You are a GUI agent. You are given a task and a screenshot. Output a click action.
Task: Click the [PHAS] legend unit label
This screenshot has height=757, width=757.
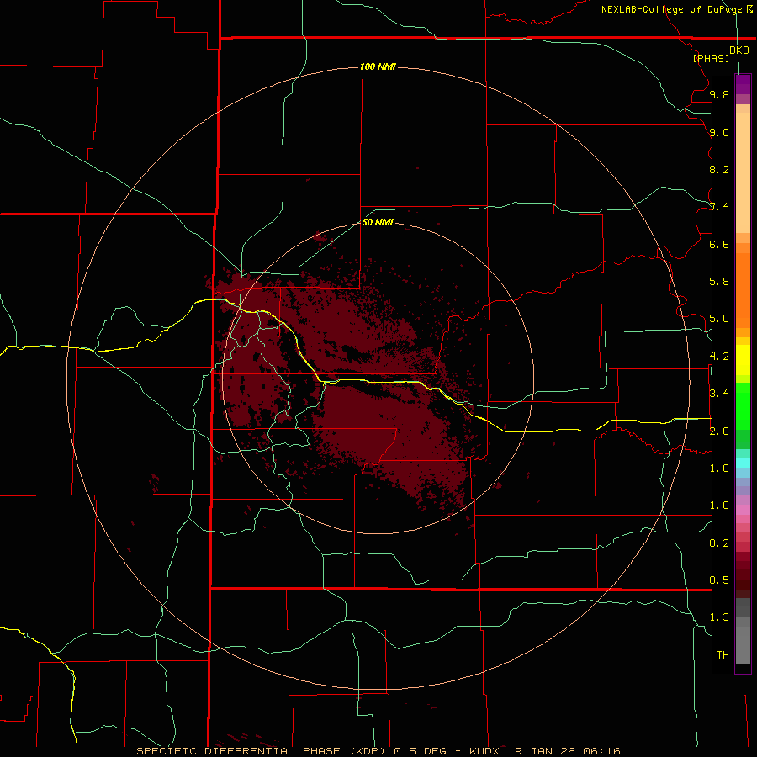711,58
